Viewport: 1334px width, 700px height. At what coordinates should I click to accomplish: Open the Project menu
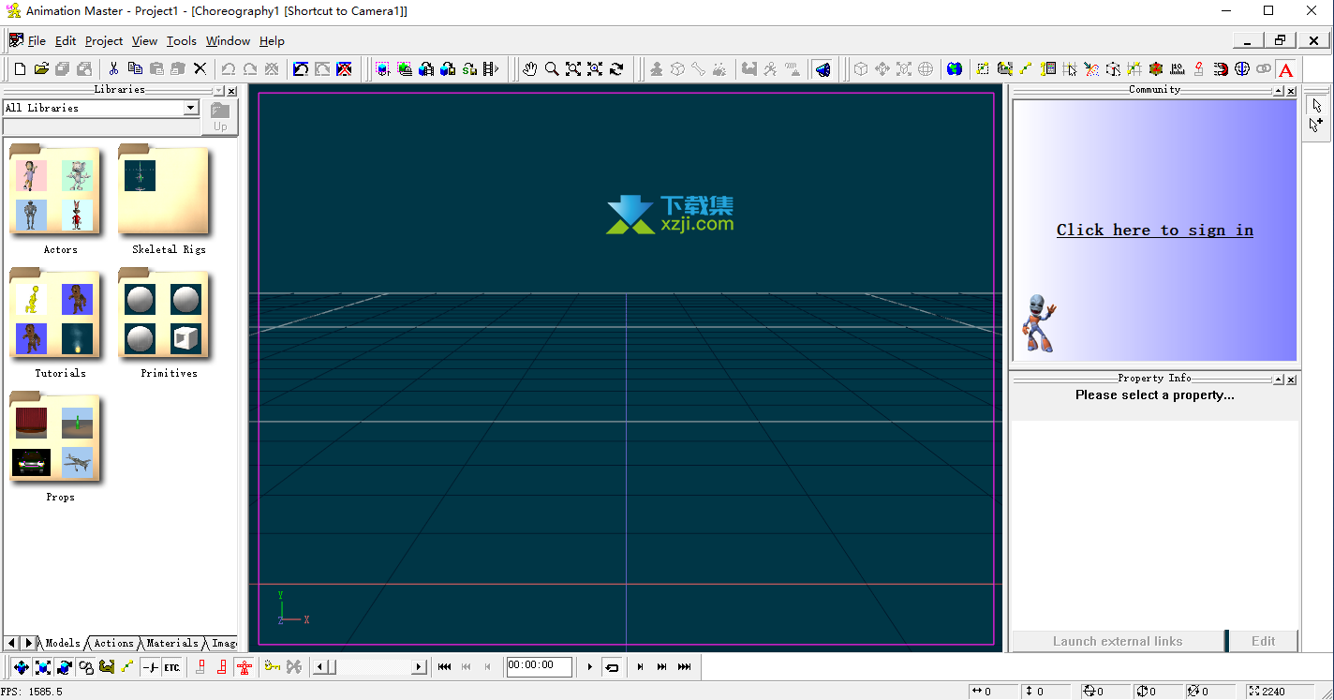tap(104, 41)
